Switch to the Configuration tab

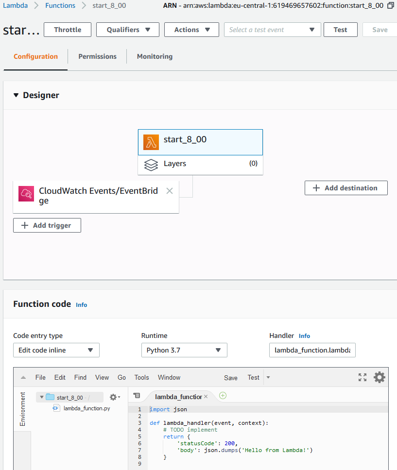point(35,56)
